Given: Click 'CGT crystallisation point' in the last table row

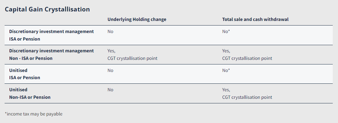Looking at the screenshot, I should (x=247, y=97).
